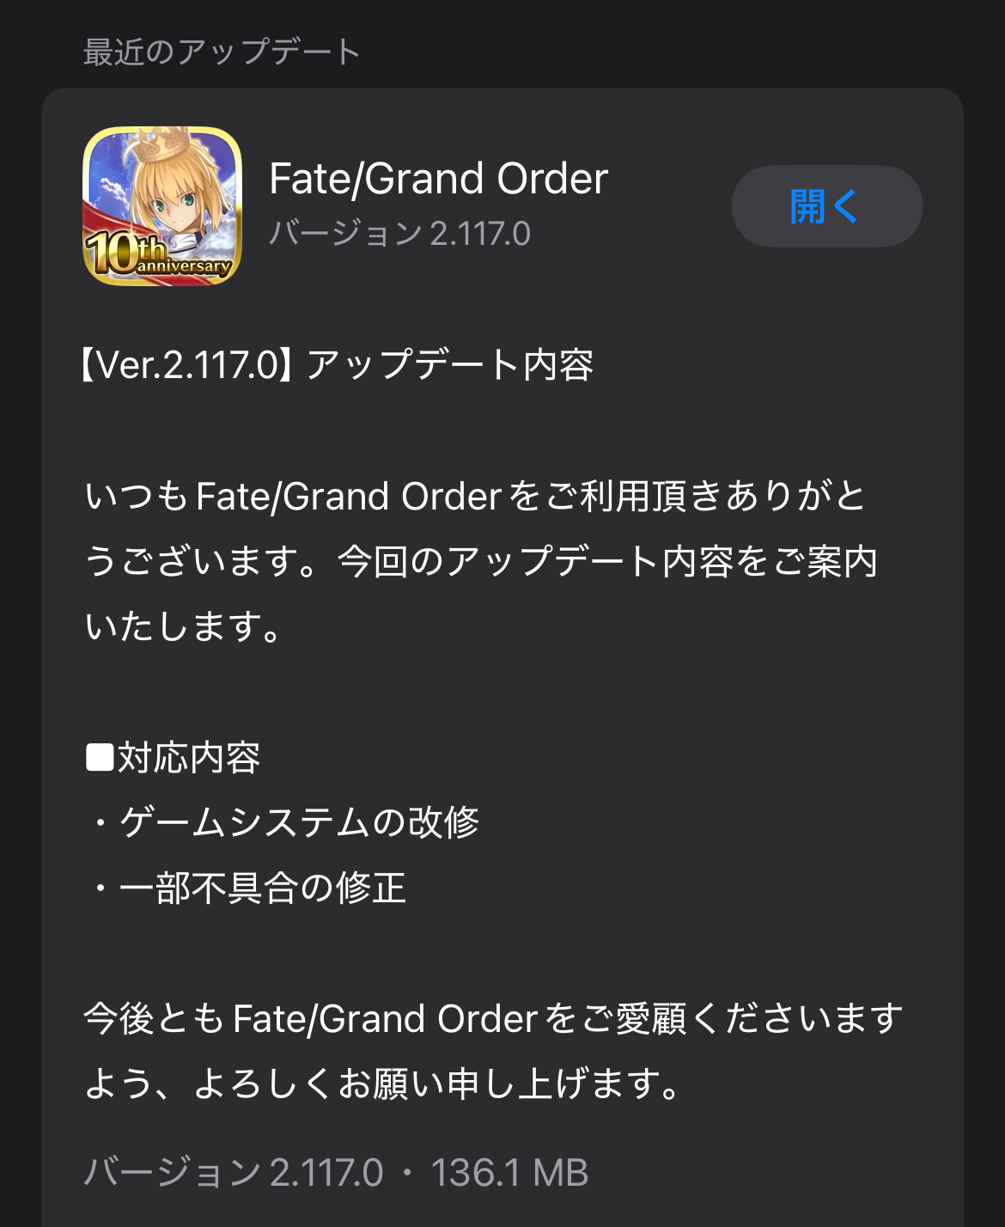
Task: Tap the line reading いたします。
Action: pos(183,626)
